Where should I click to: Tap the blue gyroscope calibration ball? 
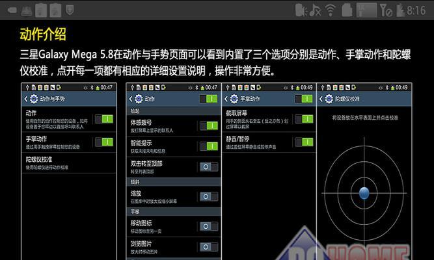tap(364, 193)
